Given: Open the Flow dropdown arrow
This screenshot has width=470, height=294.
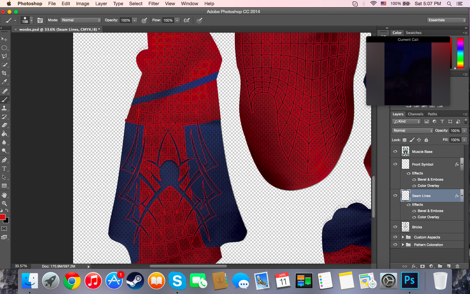Looking at the screenshot, I should (177, 20).
